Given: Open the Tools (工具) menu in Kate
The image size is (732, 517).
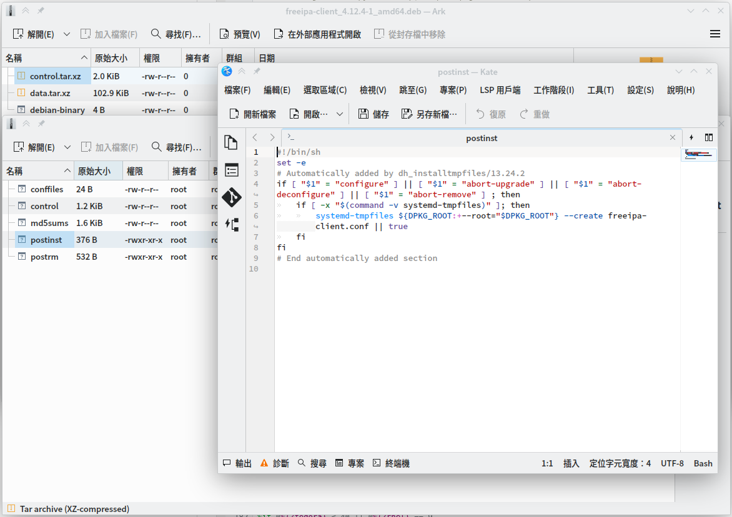Looking at the screenshot, I should [600, 90].
